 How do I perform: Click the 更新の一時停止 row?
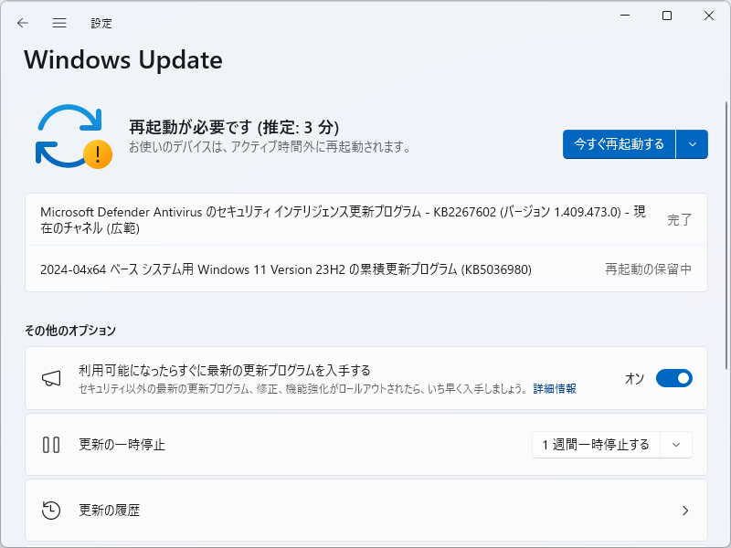click(274, 445)
